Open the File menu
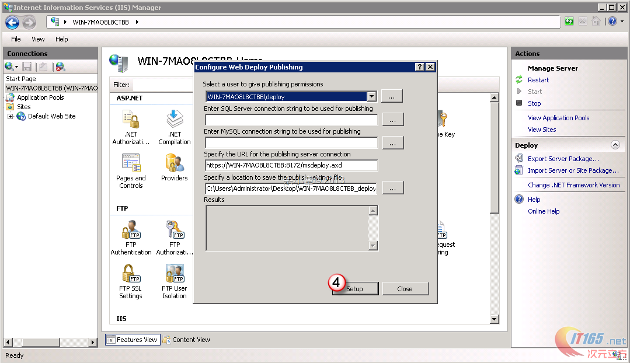Image resolution: width=630 pixels, height=363 pixels. click(16, 39)
